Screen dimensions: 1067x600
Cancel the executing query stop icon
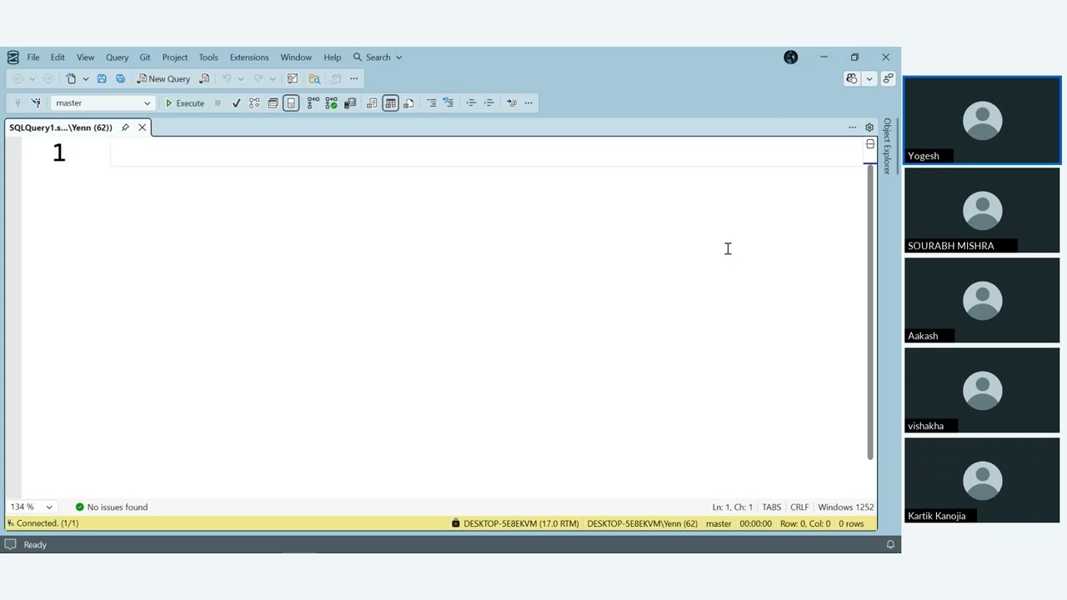pyautogui.click(x=218, y=102)
